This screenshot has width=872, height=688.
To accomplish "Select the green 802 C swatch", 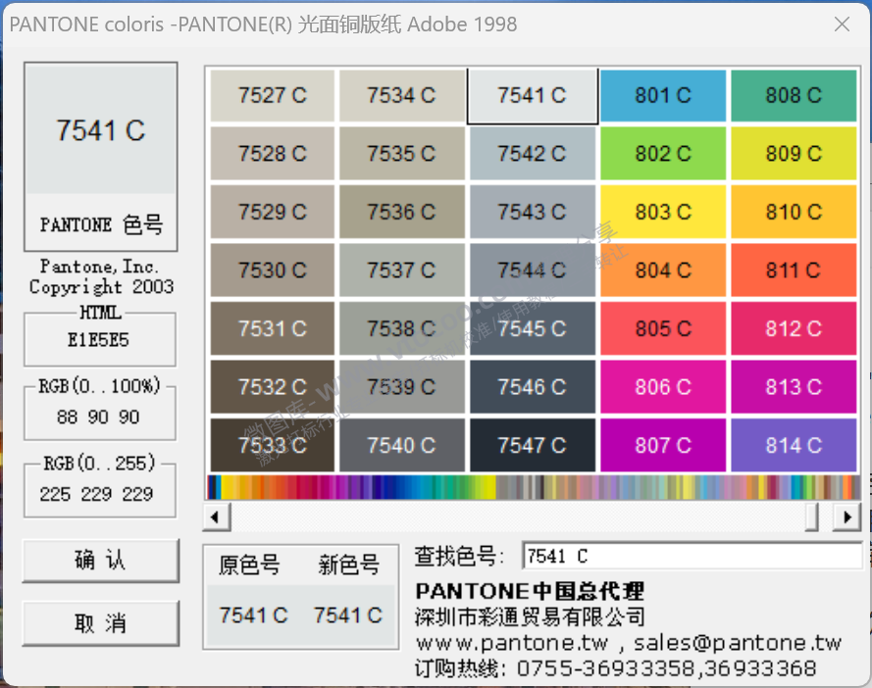I will click(663, 153).
